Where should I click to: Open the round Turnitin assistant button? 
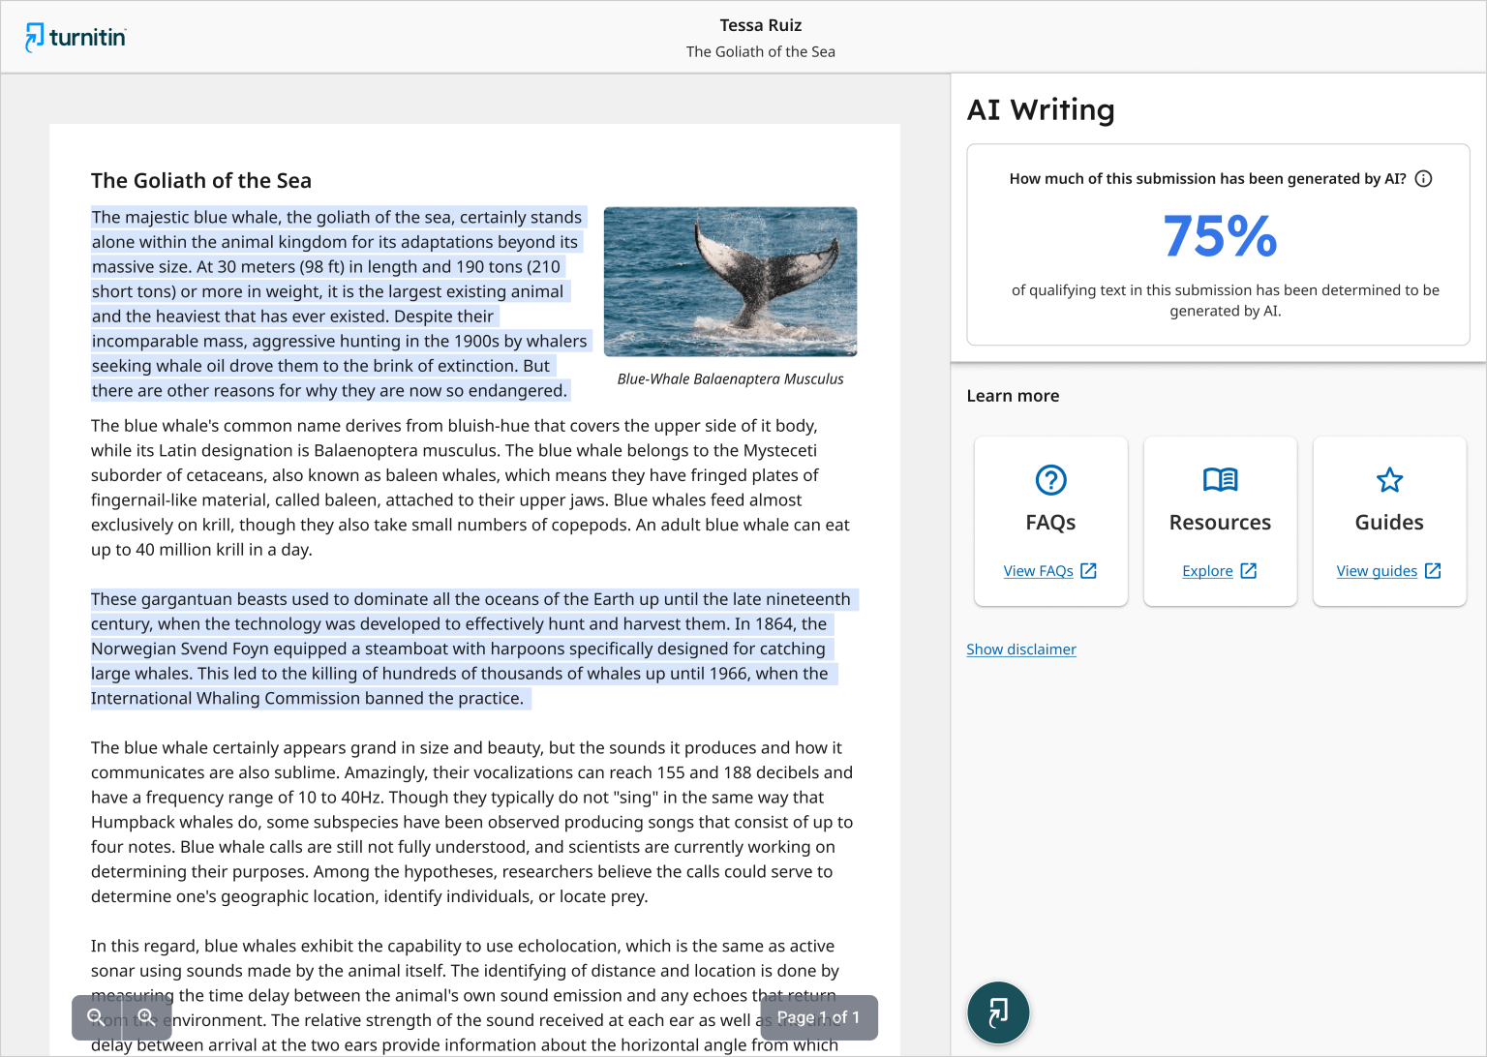tap(998, 1012)
